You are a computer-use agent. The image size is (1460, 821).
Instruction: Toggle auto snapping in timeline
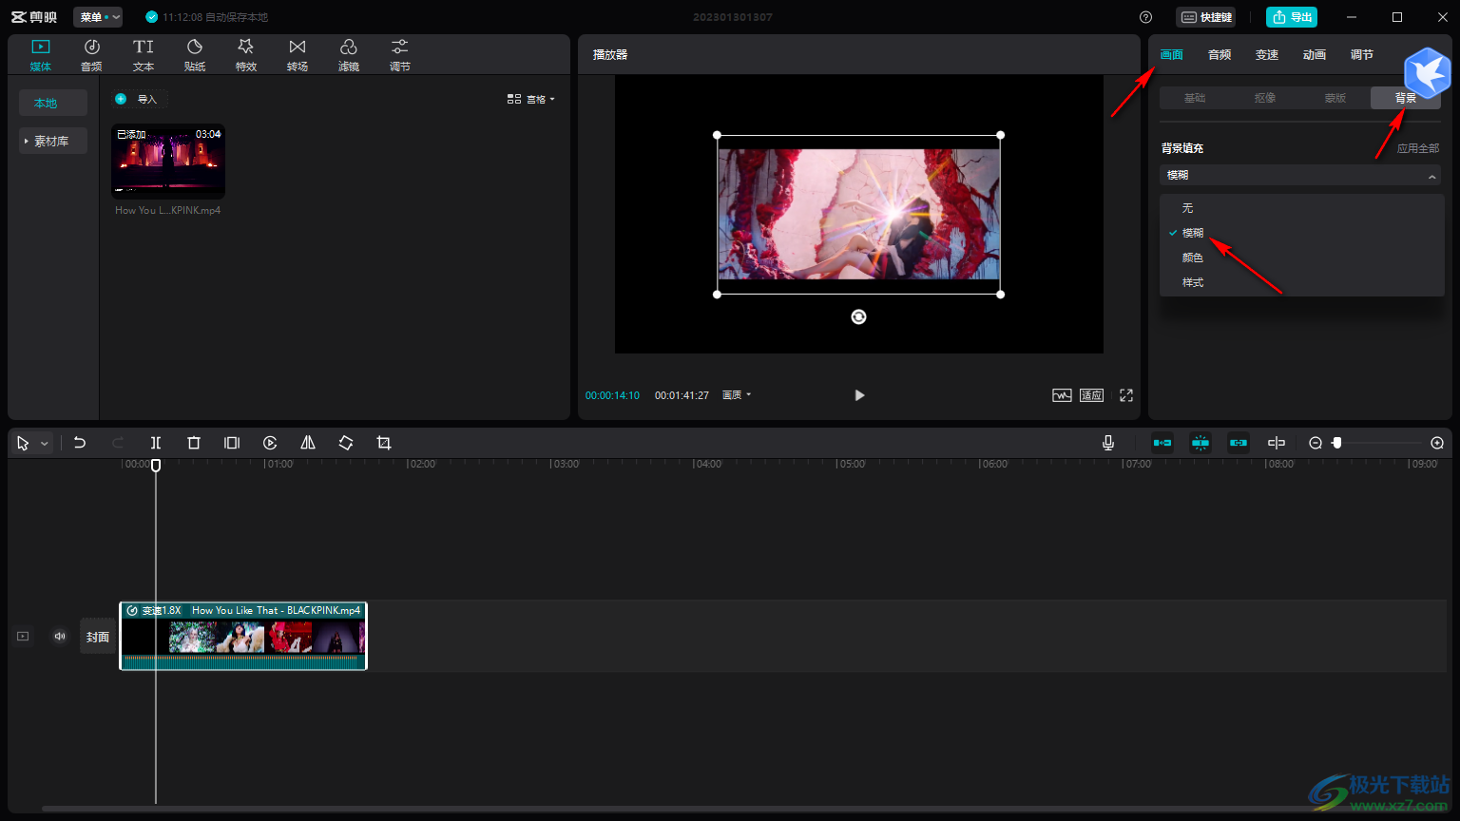pyautogui.click(x=1201, y=443)
